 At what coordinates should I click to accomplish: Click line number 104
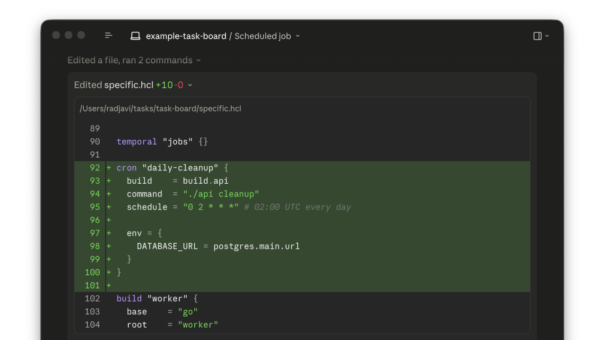(93, 324)
